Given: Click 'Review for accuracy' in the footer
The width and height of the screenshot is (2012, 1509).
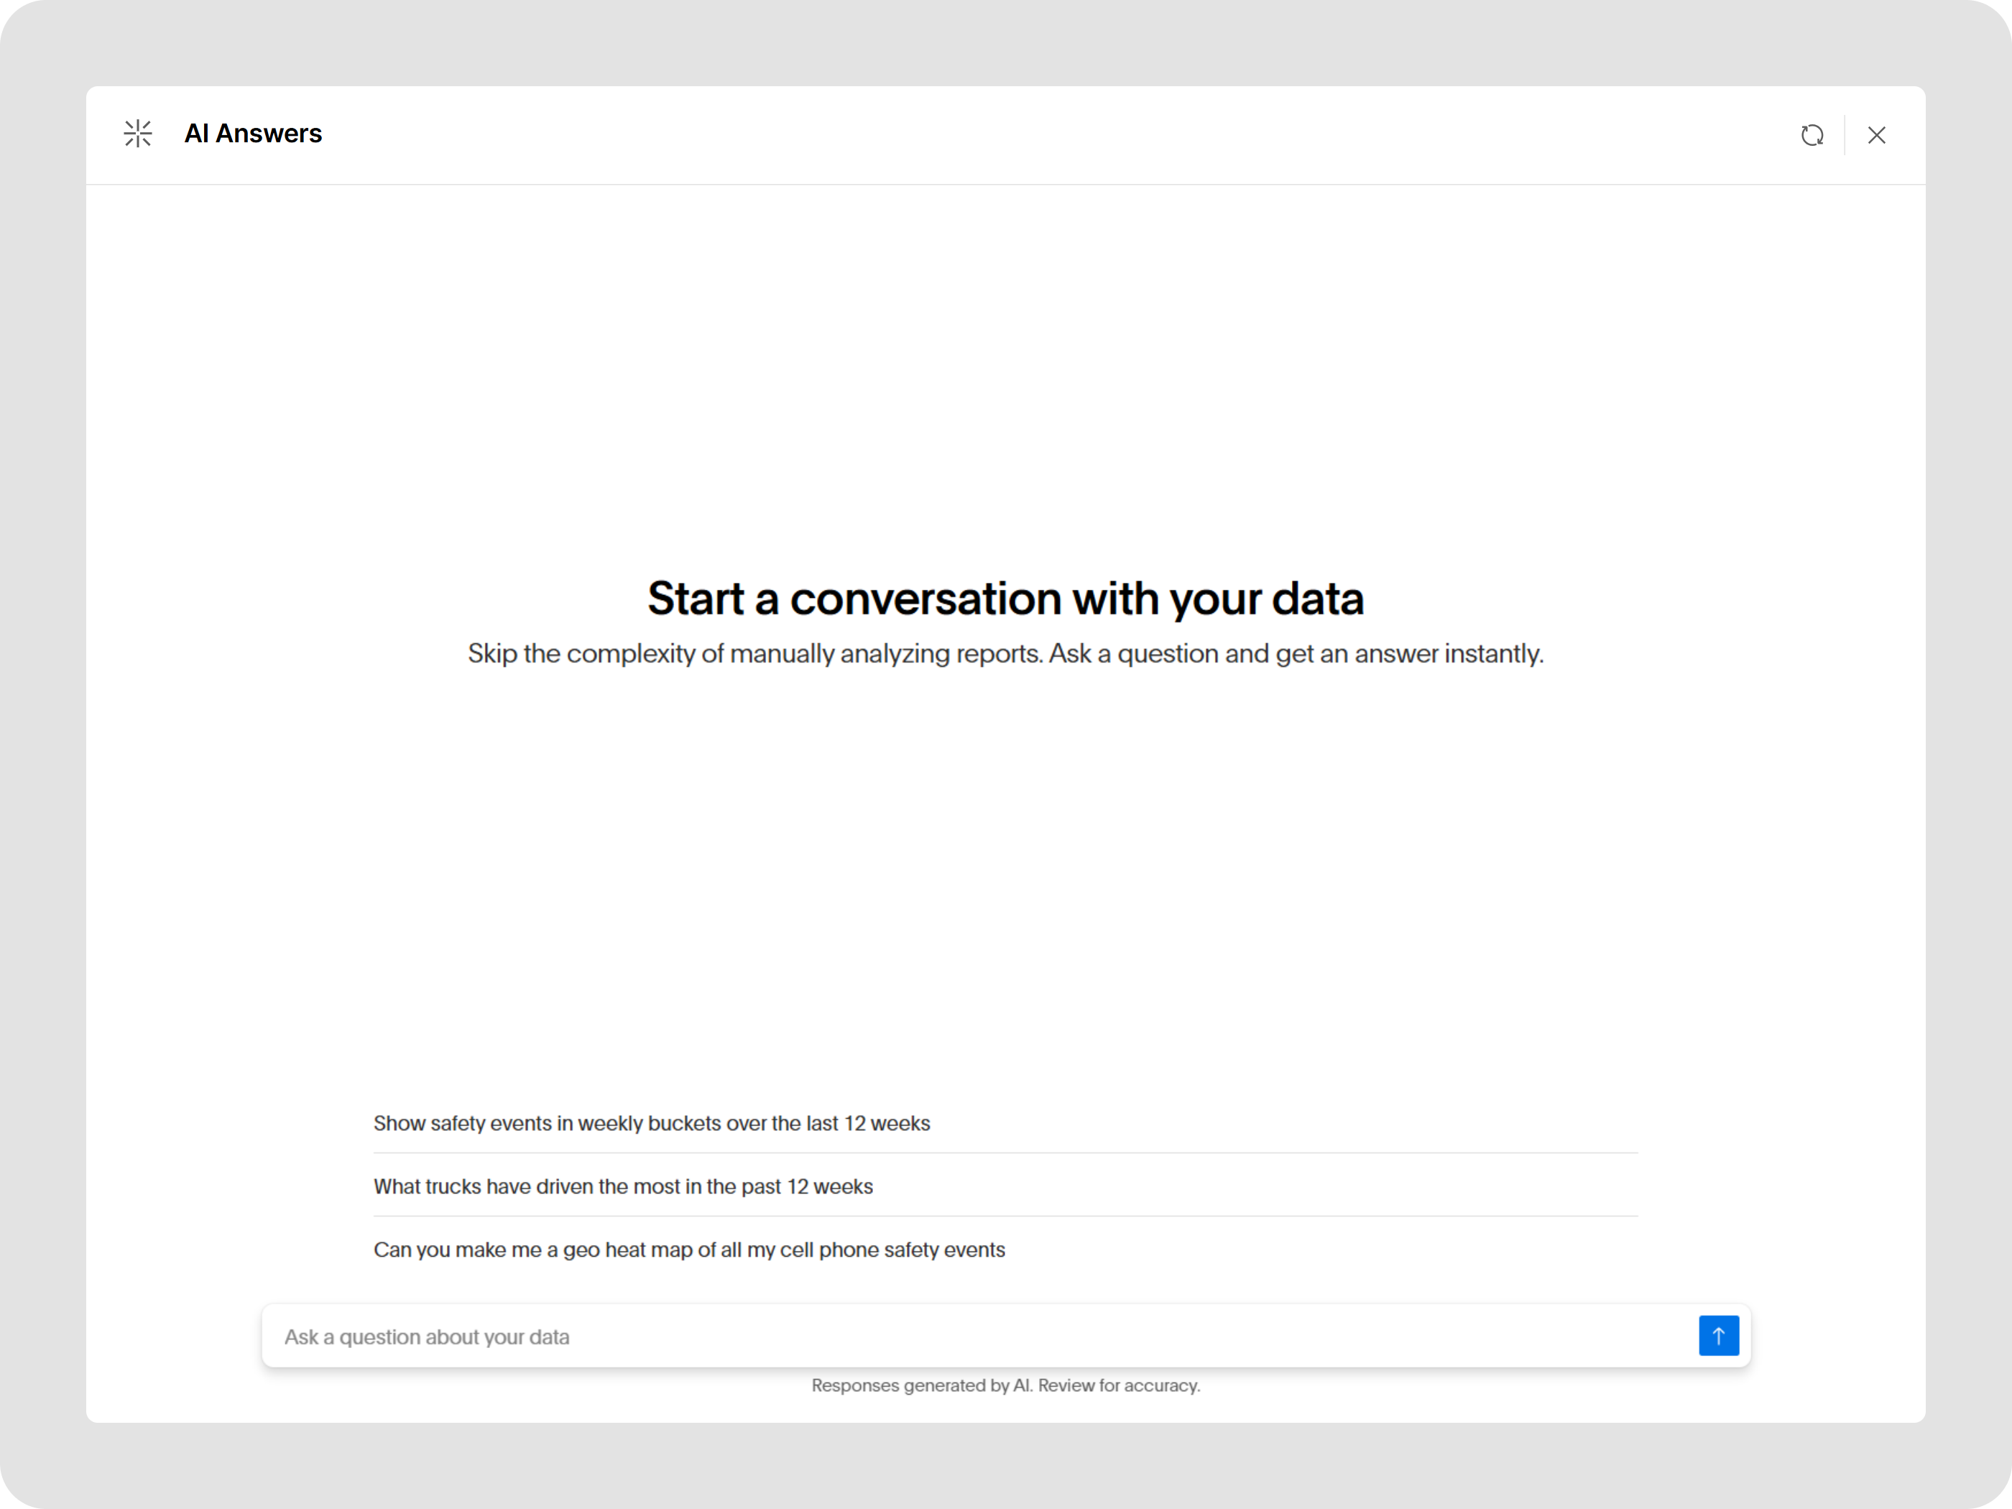Looking at the screenshot, I should (1119, 1385).
